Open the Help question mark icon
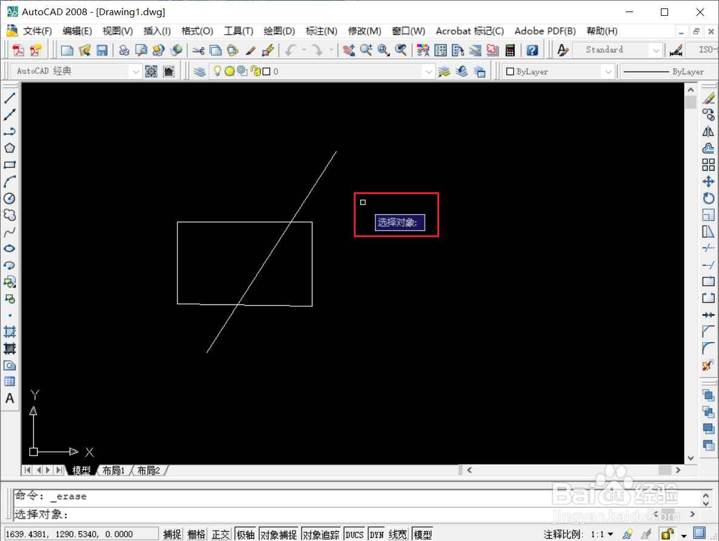The image size is (719, 541). pos(532,50)
